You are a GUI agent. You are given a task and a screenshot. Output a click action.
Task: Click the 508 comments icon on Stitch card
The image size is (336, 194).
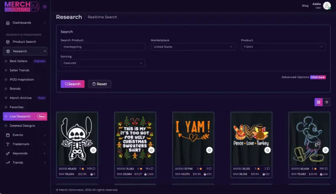(94, 169)
